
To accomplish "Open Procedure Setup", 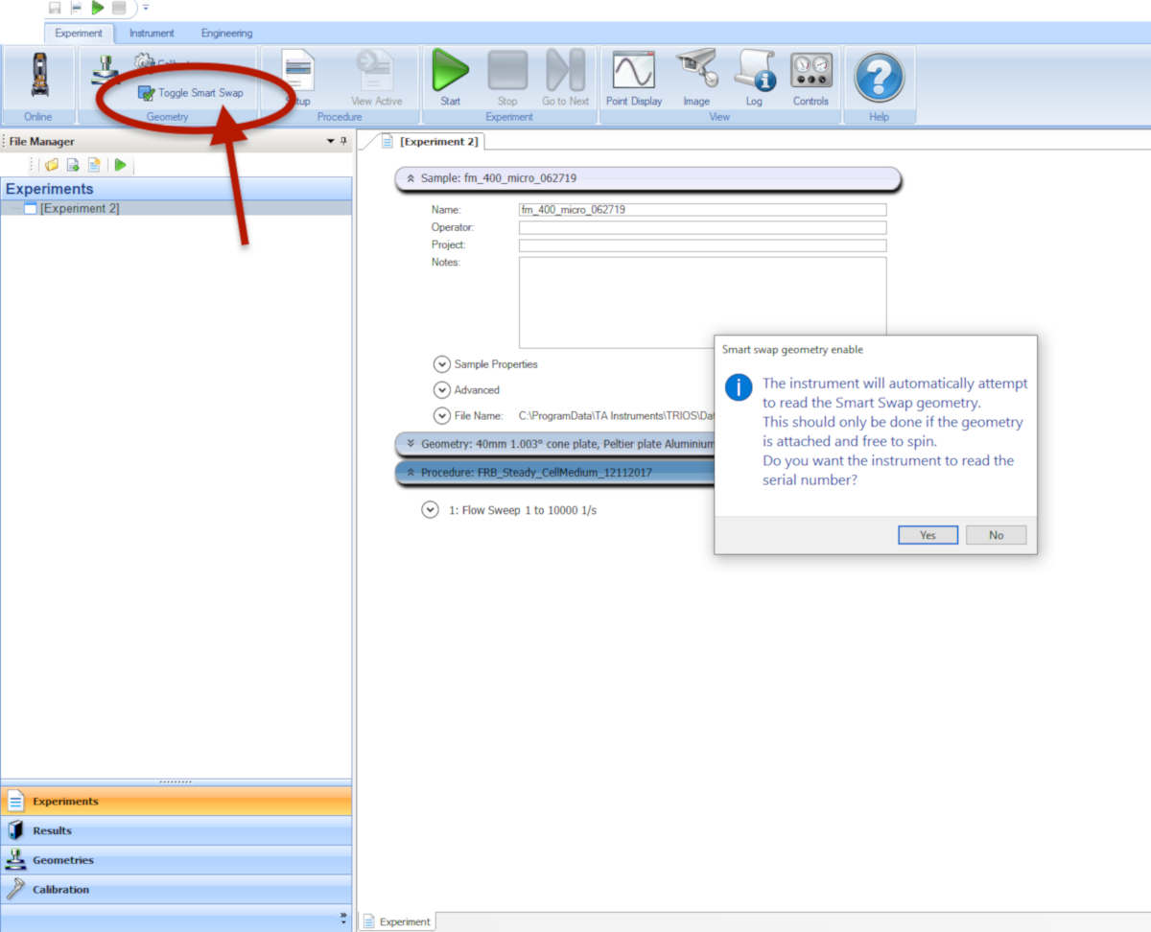I will click(298, 79).
